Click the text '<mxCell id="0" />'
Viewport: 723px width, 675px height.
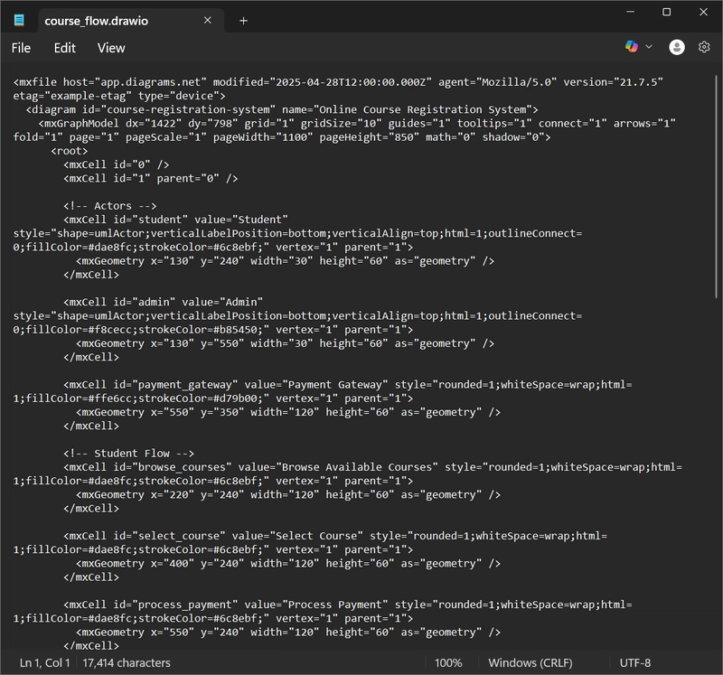tap(117, 165)
